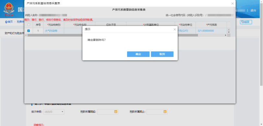
Task: Toggle the select-all checkbox in table header
Action: [29, 25]
